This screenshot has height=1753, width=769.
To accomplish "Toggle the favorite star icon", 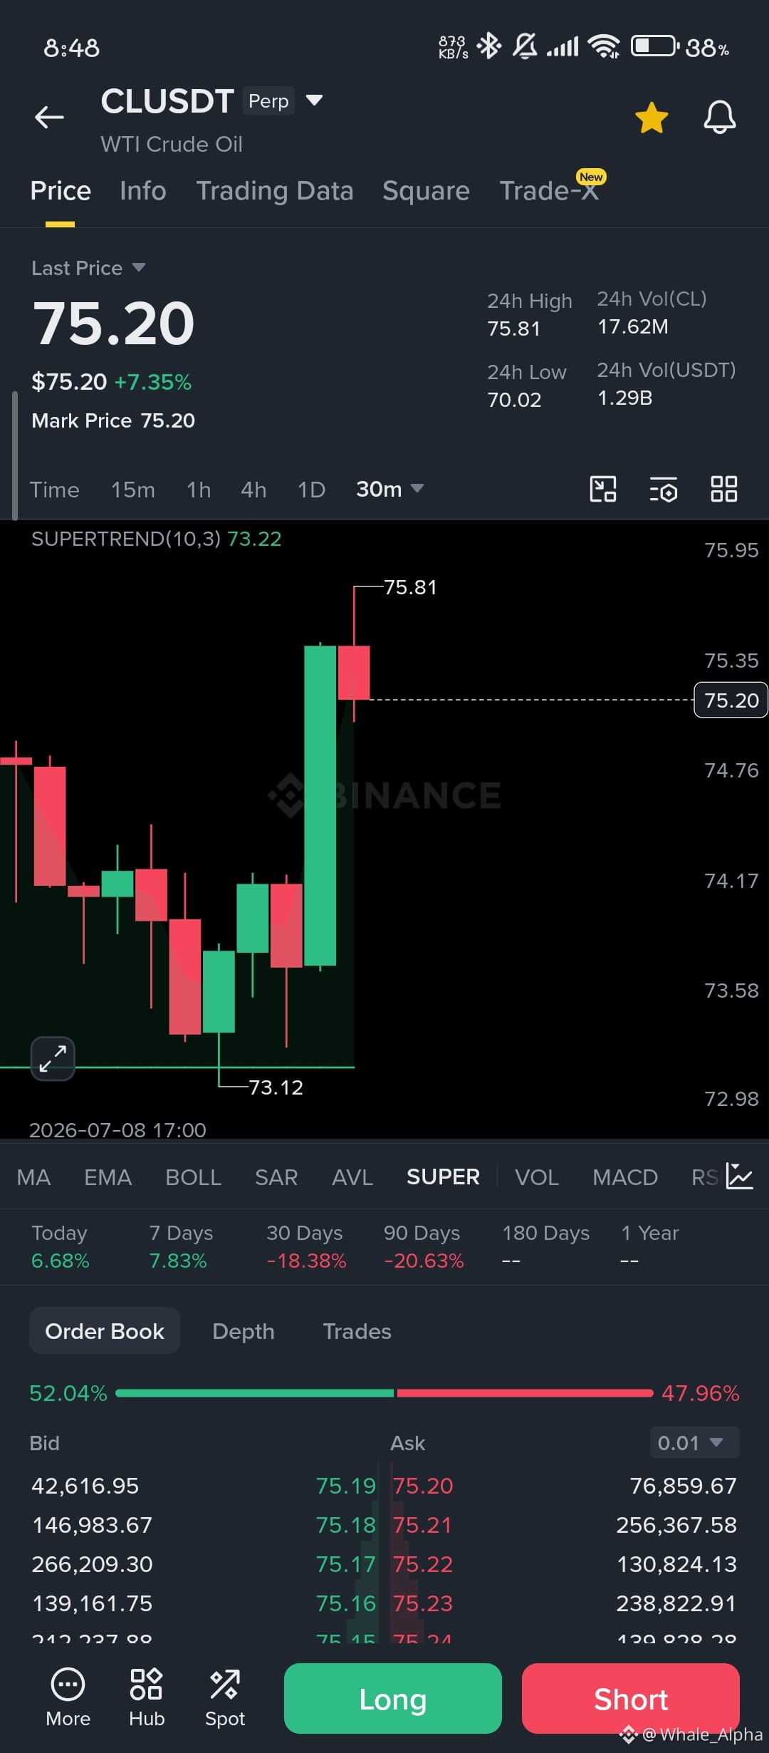I will pos(652,118).
